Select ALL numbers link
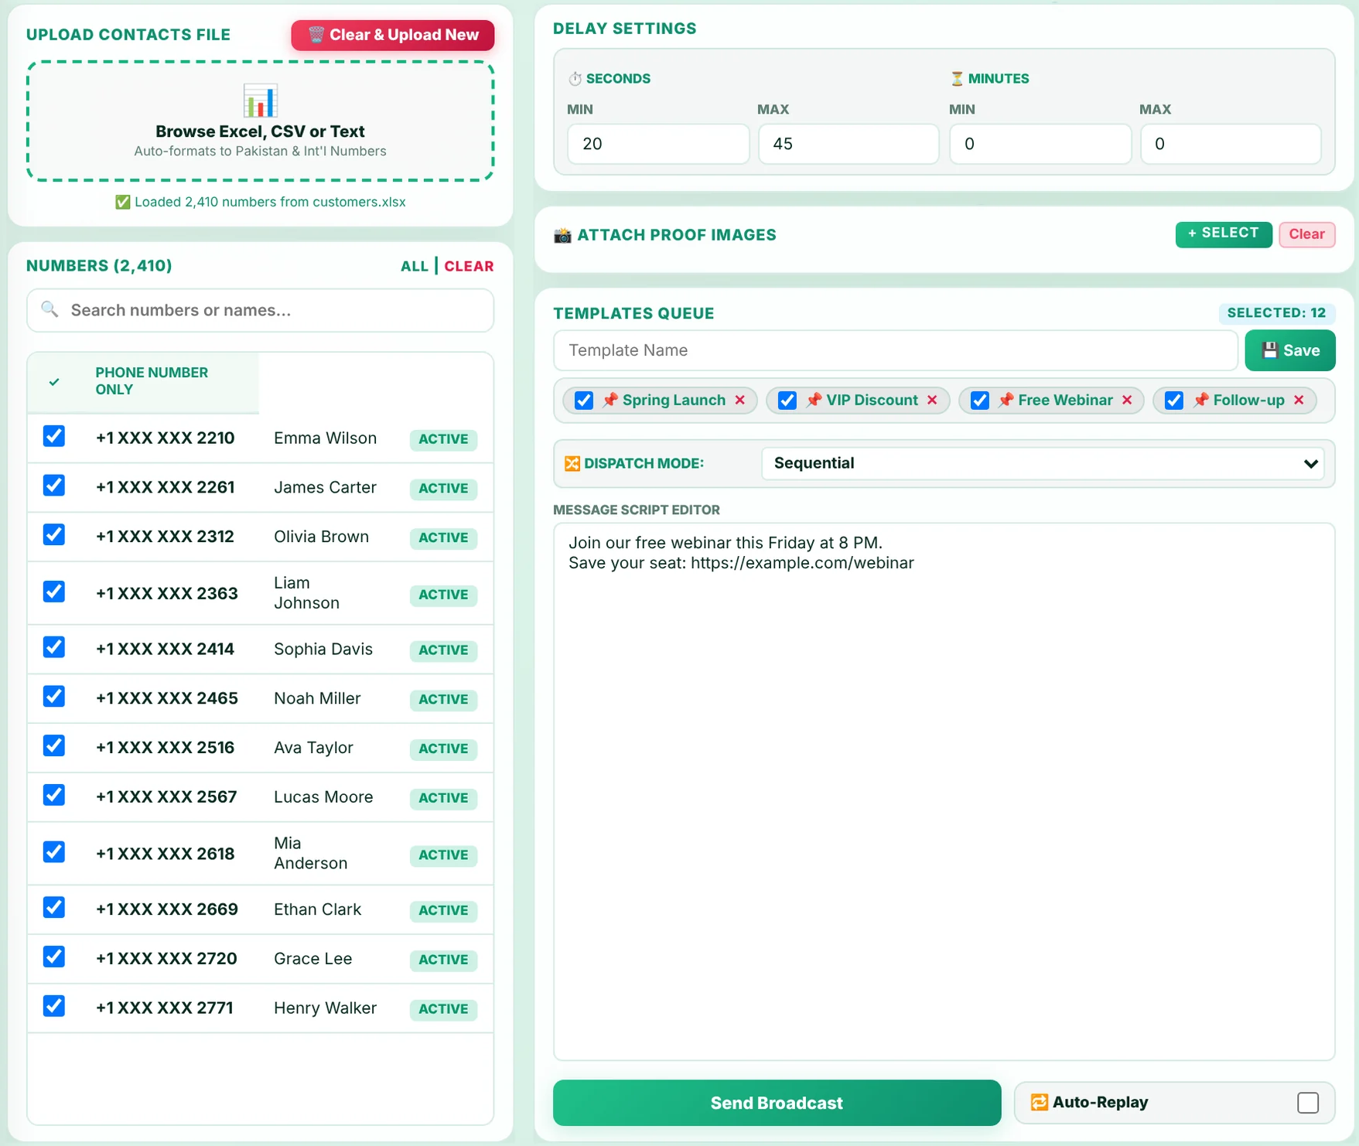This screenshot has width=1359, height=1146. tap(415, 266)
